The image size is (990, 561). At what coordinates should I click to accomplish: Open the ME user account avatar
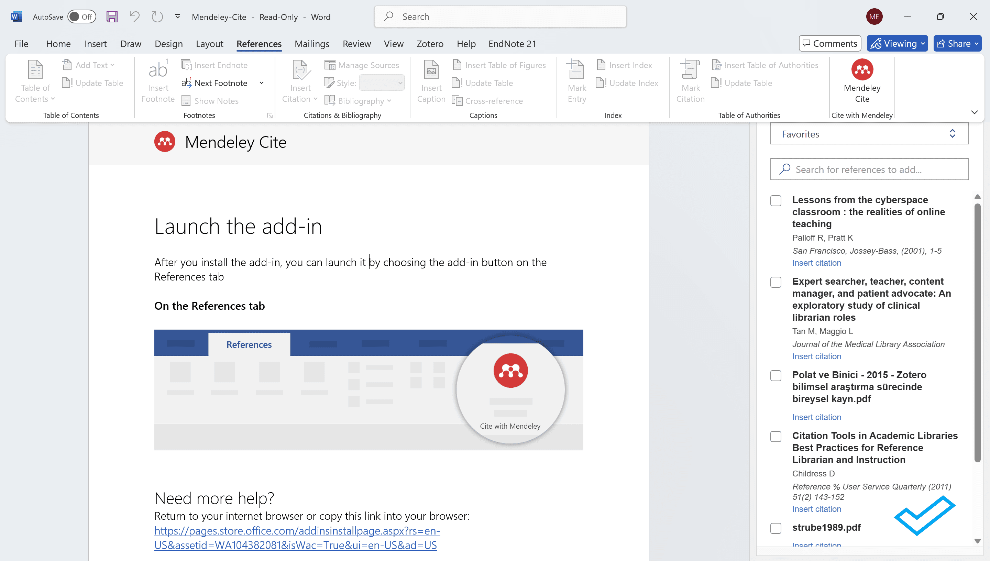(874, 16)
